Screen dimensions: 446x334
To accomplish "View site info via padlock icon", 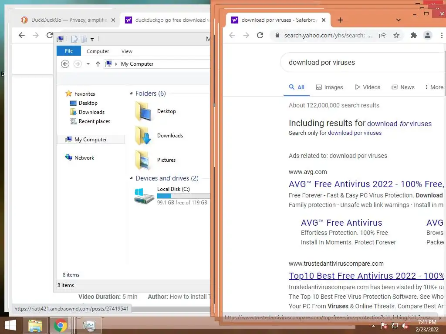I will pos(277,35).
